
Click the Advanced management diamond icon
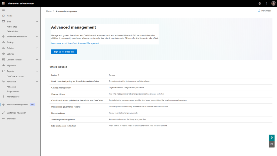coord(3,105)
